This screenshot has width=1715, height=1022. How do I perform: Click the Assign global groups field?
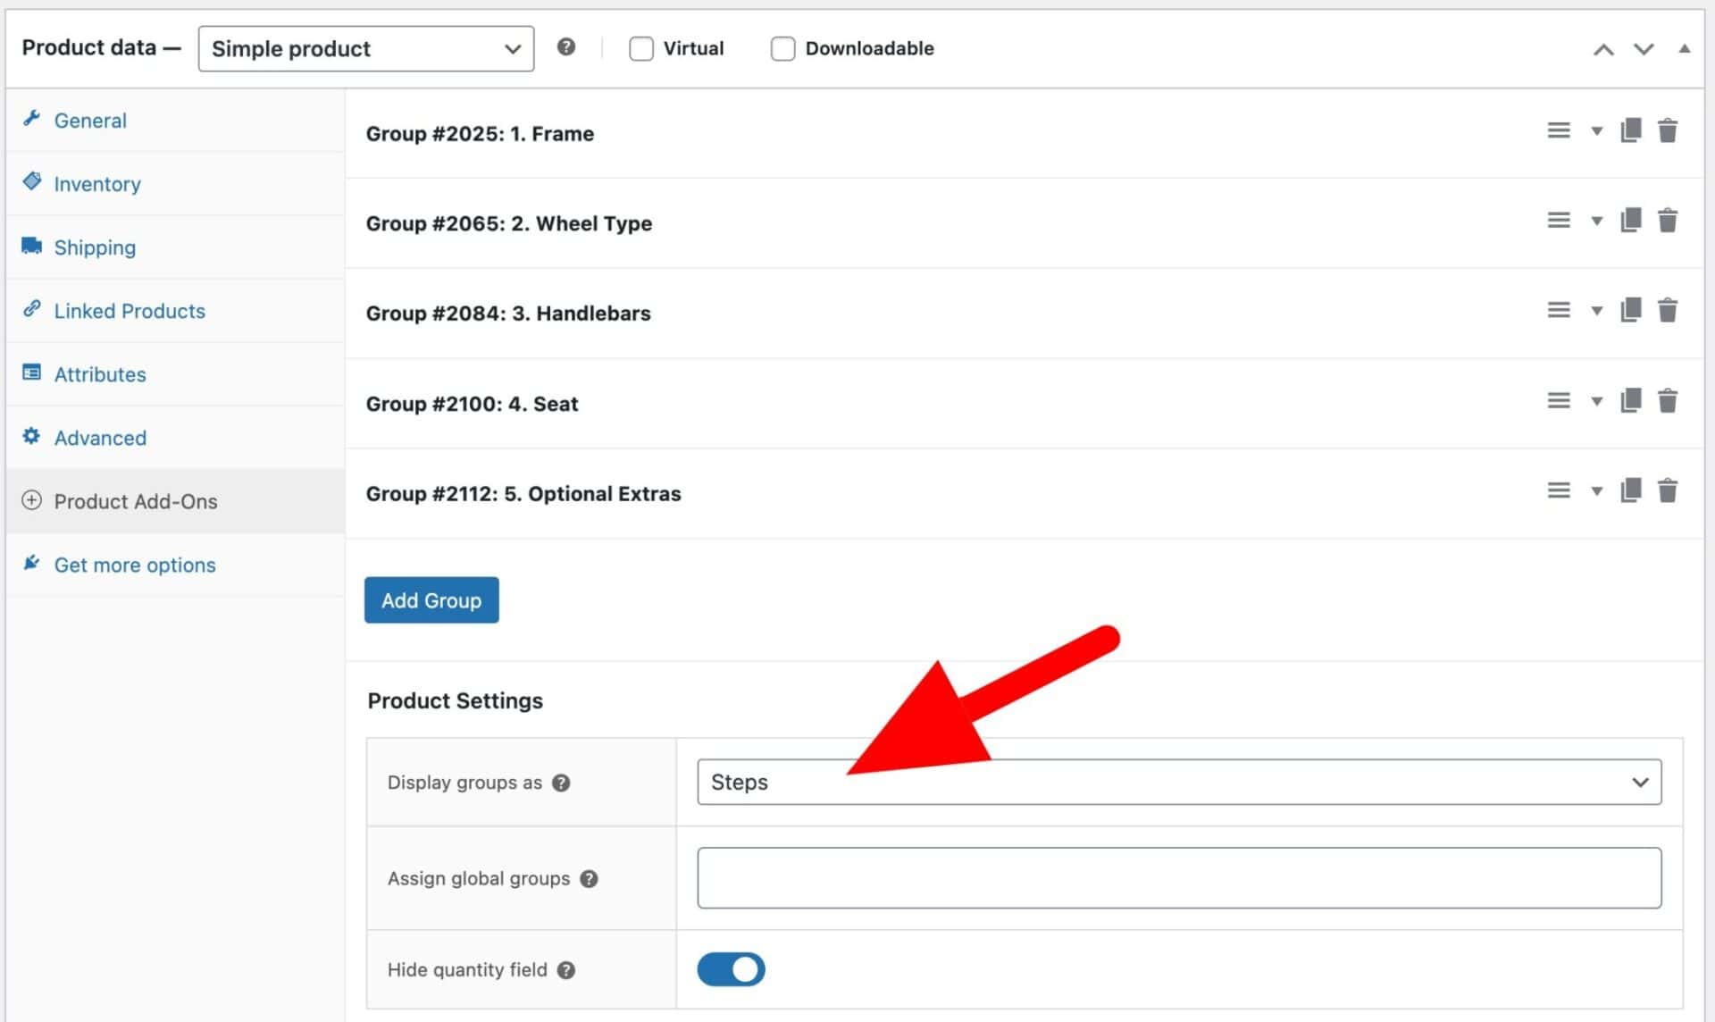click(x=1178, y=878)
